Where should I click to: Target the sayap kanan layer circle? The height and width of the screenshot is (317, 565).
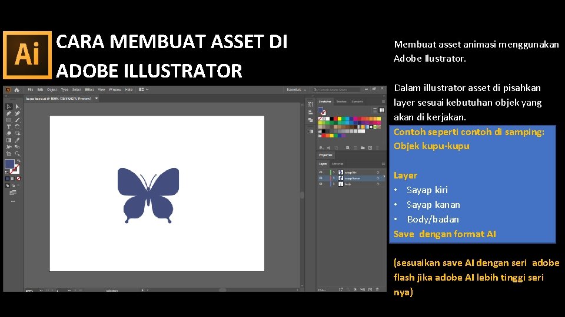click(378, 178)
